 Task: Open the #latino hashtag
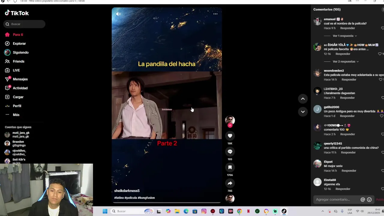coord(119,198)
